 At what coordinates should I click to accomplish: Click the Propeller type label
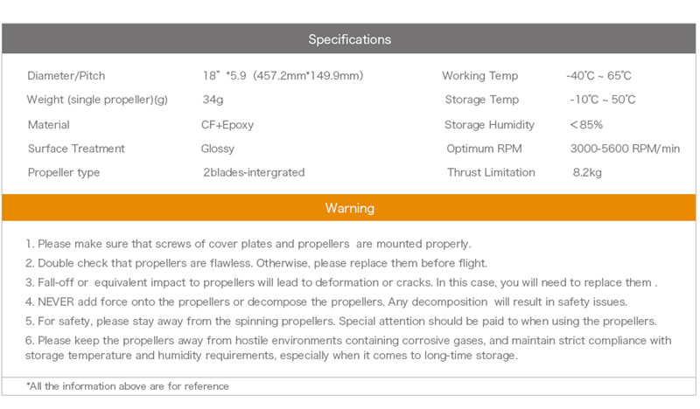64,172
